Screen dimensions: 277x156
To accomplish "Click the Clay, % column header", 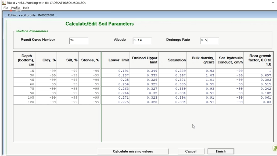I will [46, 60].
